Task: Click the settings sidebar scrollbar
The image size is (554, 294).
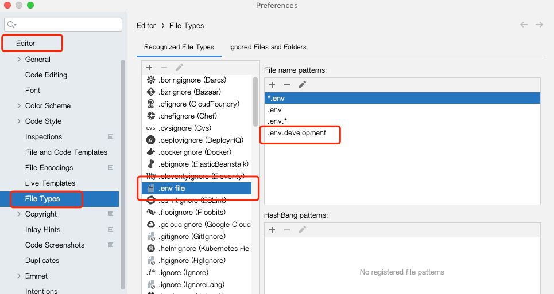Action: [x=123, y=174]
